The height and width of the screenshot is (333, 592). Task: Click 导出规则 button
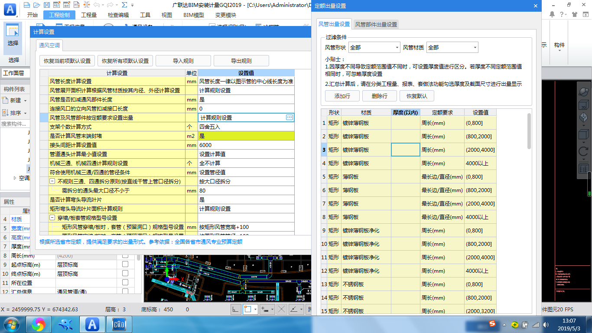[x=241, y=61]
